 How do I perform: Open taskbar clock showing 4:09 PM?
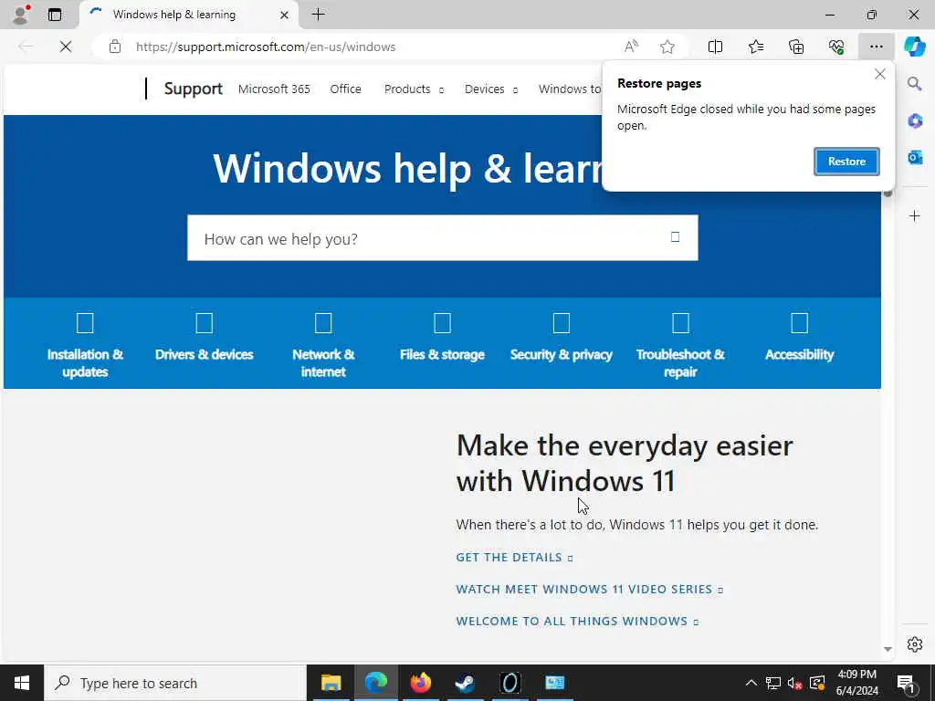pos(857,683)
